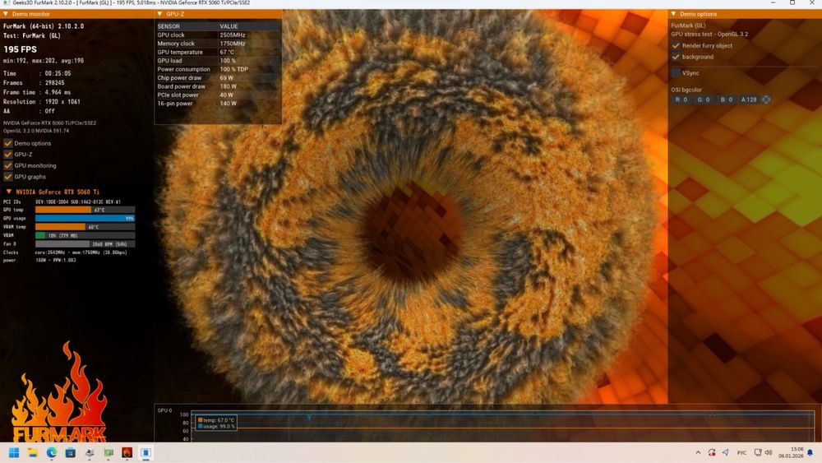Screen dimensions: 822x463
Task: Click the fan 0 RPM bar
Action: (85, 243)
